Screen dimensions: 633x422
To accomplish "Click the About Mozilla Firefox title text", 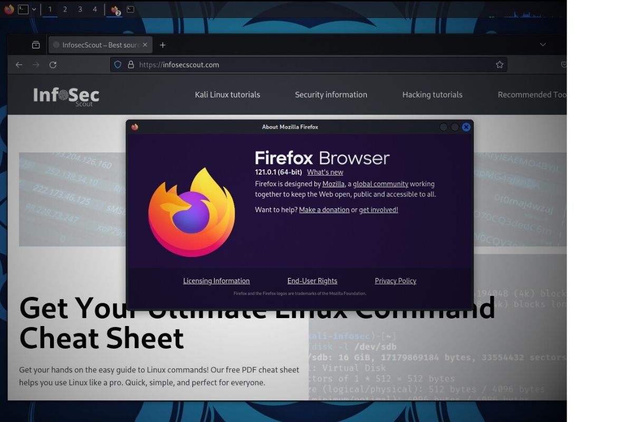I will coord(290,127).
